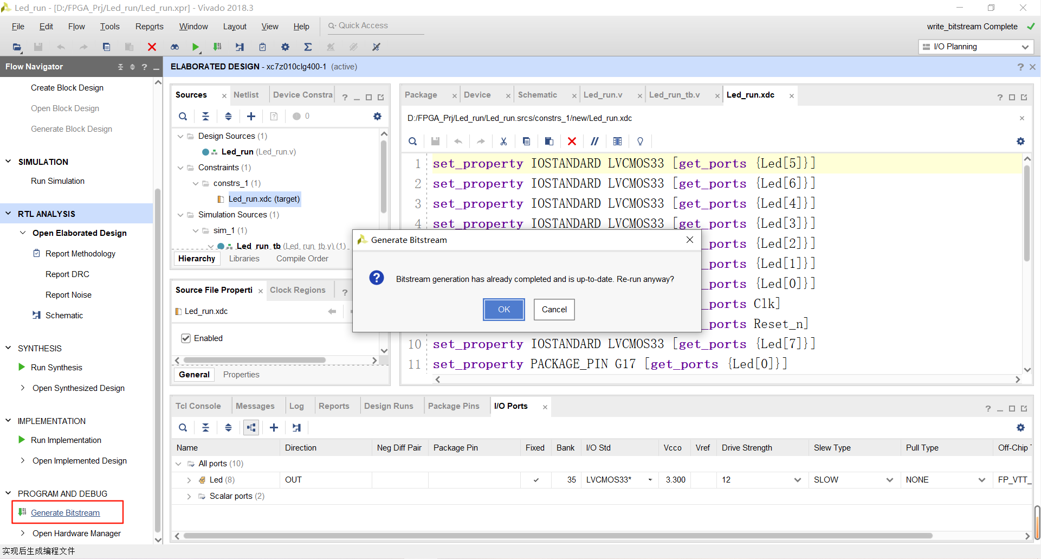Screen dimensions: 1041x559
Task: Click Run Implementation
Action: [x=66, y=440]
